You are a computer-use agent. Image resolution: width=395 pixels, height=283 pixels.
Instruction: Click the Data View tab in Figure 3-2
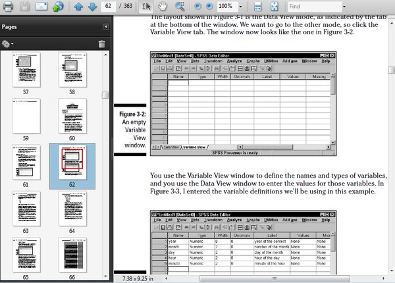(171, 147)
